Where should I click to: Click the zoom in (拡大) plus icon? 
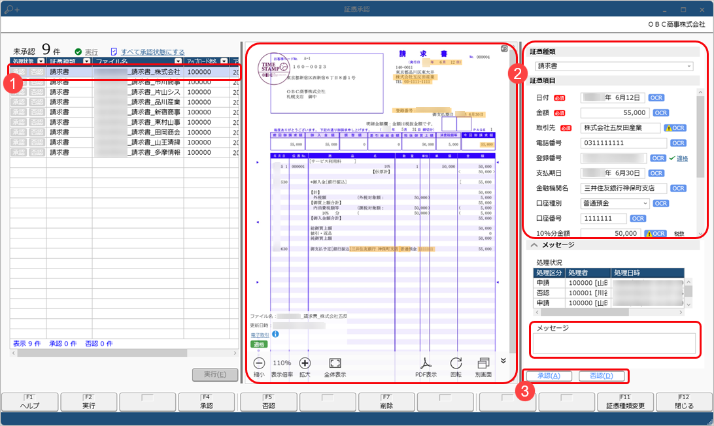305,363
